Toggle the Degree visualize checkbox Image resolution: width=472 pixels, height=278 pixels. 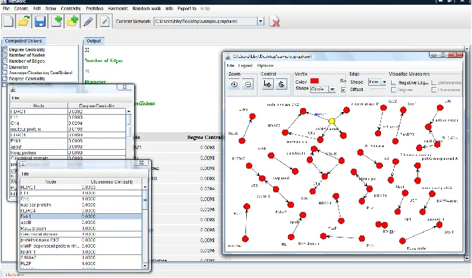(393, 90)
